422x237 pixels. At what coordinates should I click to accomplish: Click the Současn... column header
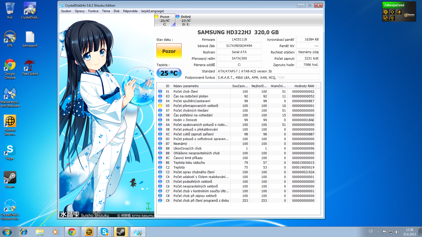pos(240,86)
